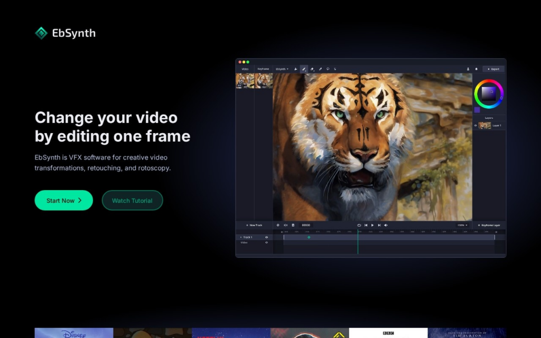Toggle the Track 1 eye visibility

[x=266, y=237]
